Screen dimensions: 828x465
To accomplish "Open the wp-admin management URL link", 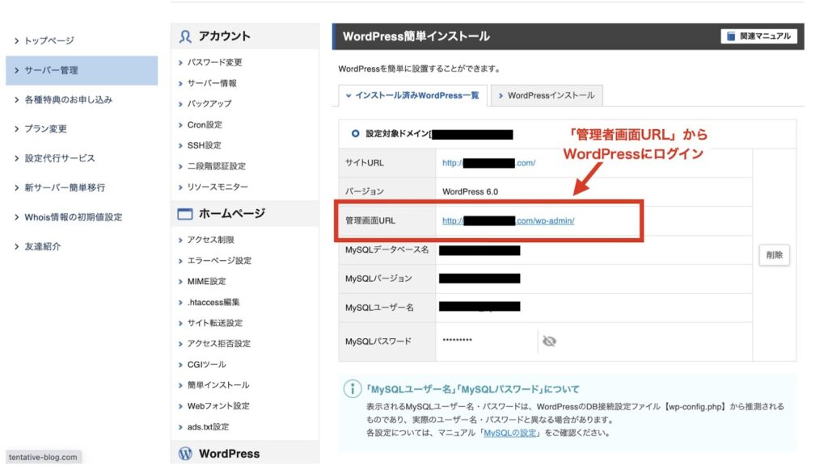I will pos(508,221).
